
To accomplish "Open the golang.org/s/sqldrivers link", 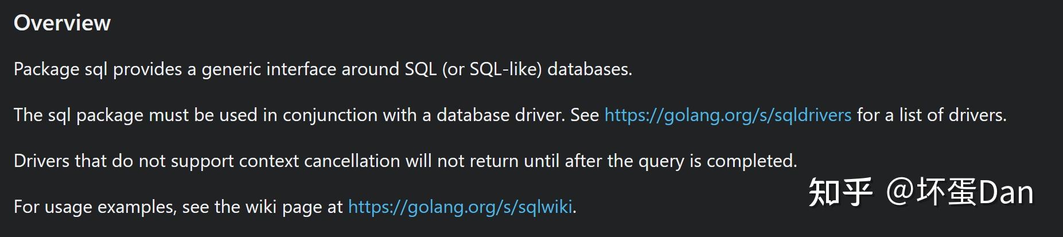I will pyautogui.click(x=727, y=115).
